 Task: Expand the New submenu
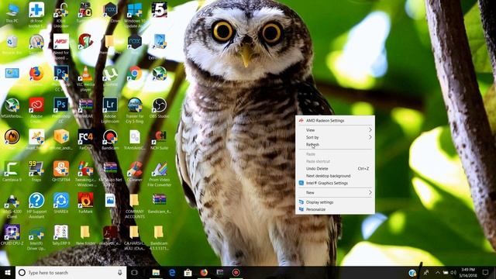pyautogui.click(x=335, y=193)
